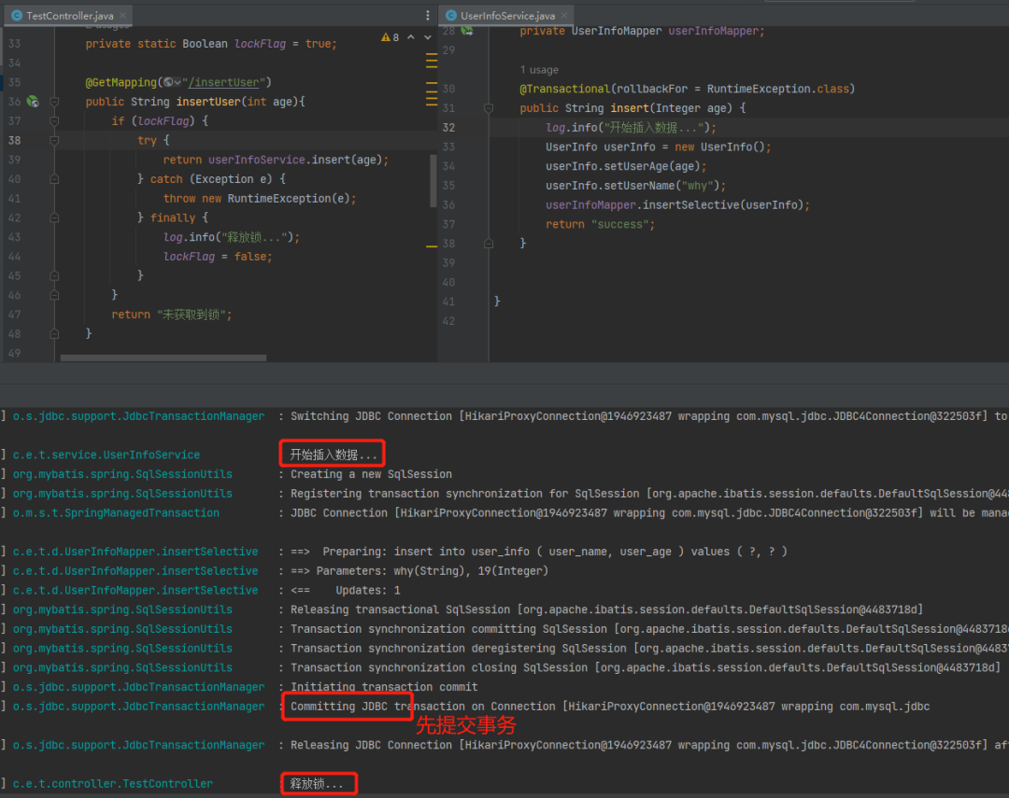
Task: Close the TestController.java tab
Action: [123, 15]
